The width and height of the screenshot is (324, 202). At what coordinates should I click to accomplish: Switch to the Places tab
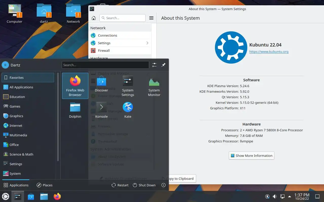(x=45, y=185)
